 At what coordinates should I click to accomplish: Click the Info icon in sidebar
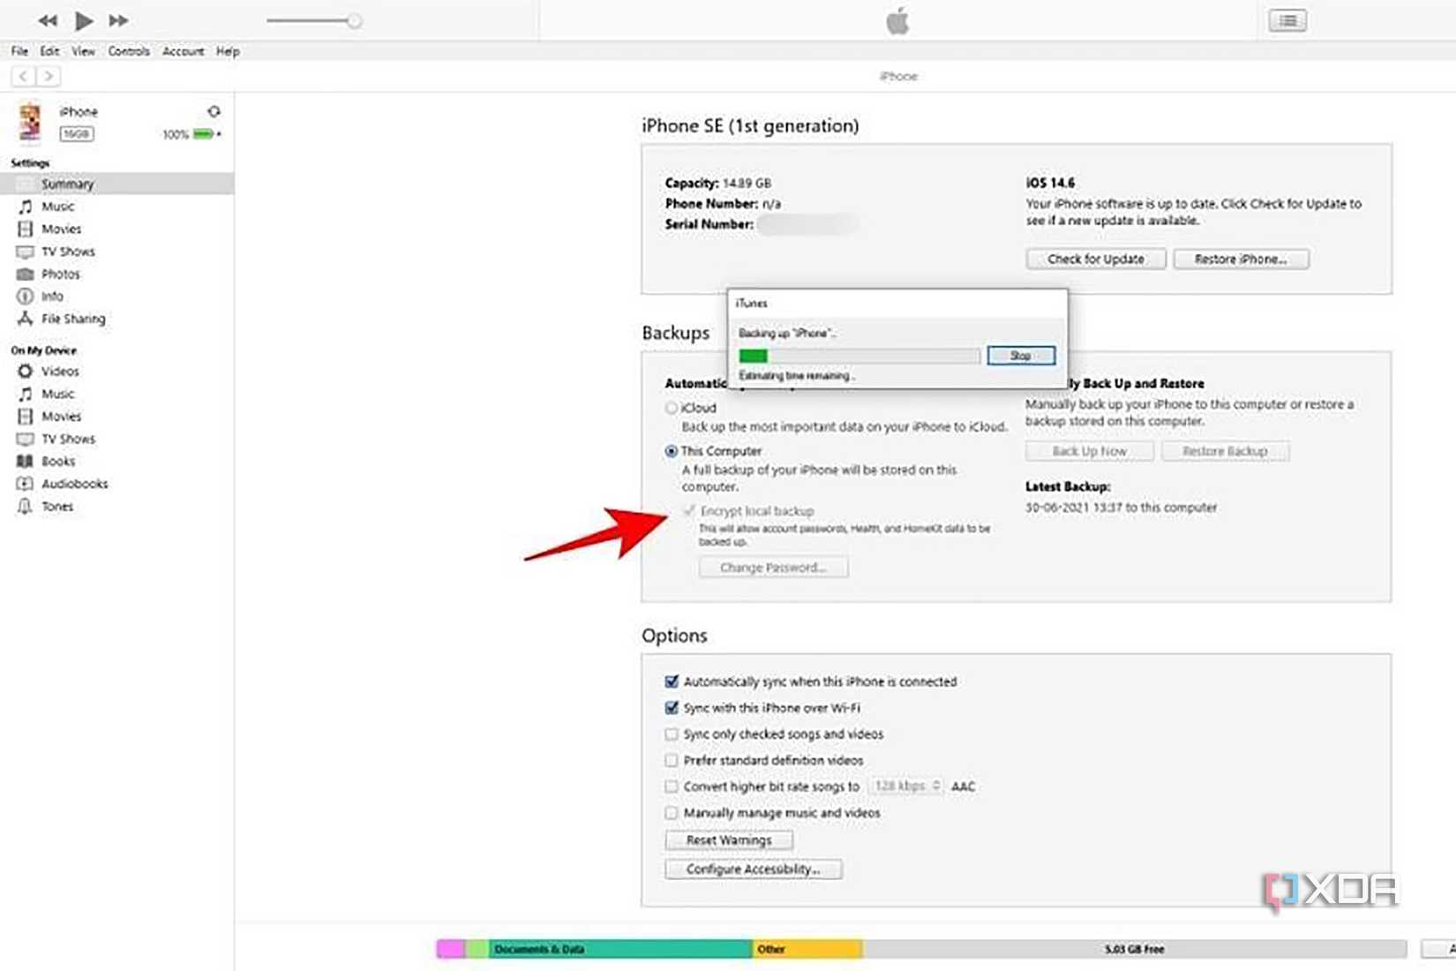click(26, 297)
